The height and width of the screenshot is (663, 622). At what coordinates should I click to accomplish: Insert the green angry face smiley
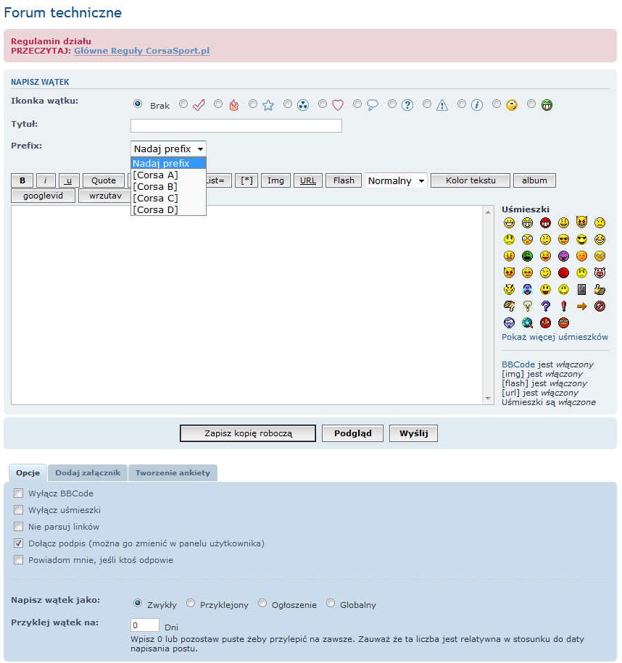[x=527, y=256]
